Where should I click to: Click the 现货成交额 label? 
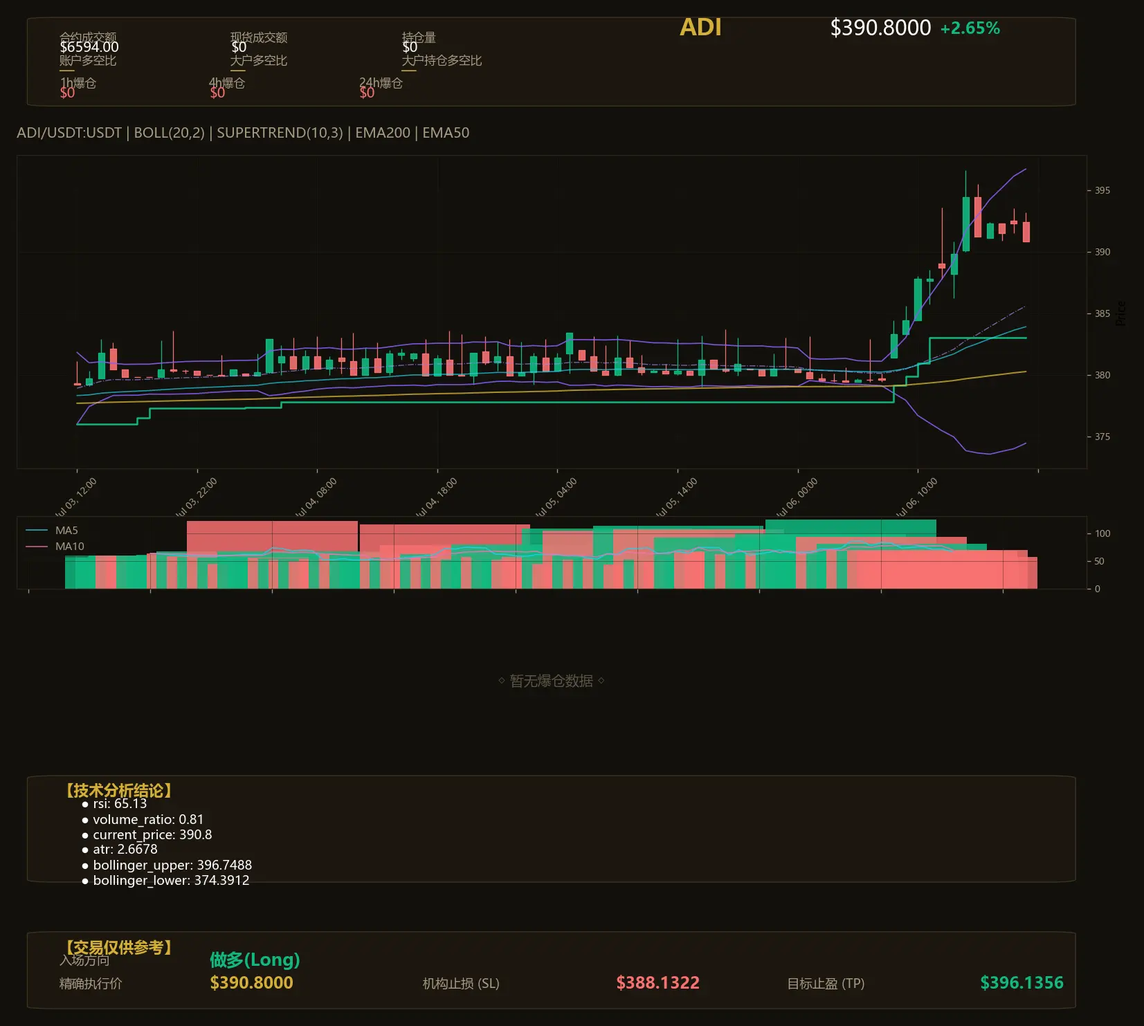(x=259, y=37)
